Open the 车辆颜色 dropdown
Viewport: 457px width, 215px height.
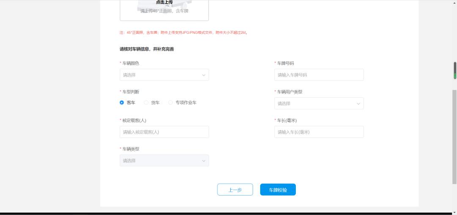(x=164, y=75)
